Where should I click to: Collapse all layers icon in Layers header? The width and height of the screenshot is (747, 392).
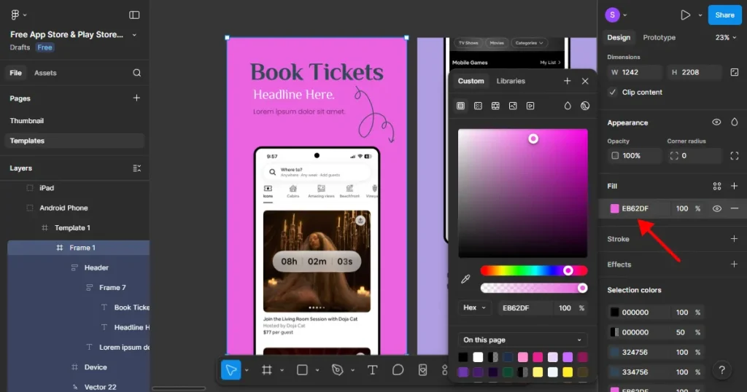click(x=136, y=168)
